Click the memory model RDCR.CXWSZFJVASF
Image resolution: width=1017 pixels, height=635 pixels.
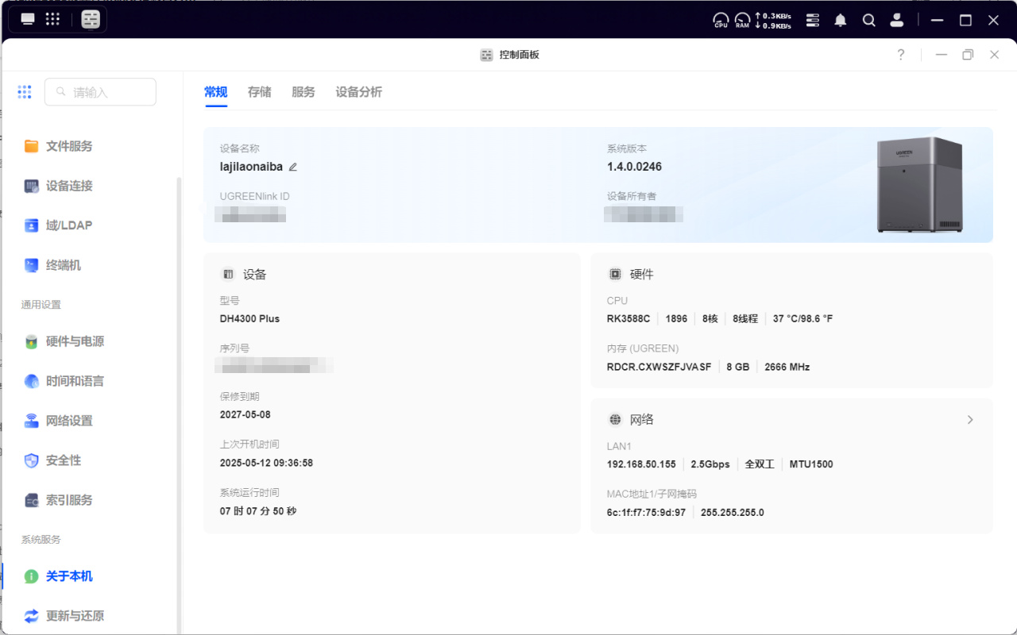(659, 368)
